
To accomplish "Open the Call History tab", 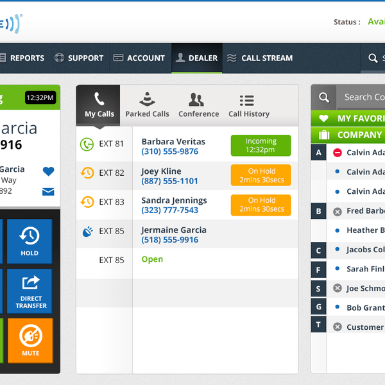I will [249, 105].
